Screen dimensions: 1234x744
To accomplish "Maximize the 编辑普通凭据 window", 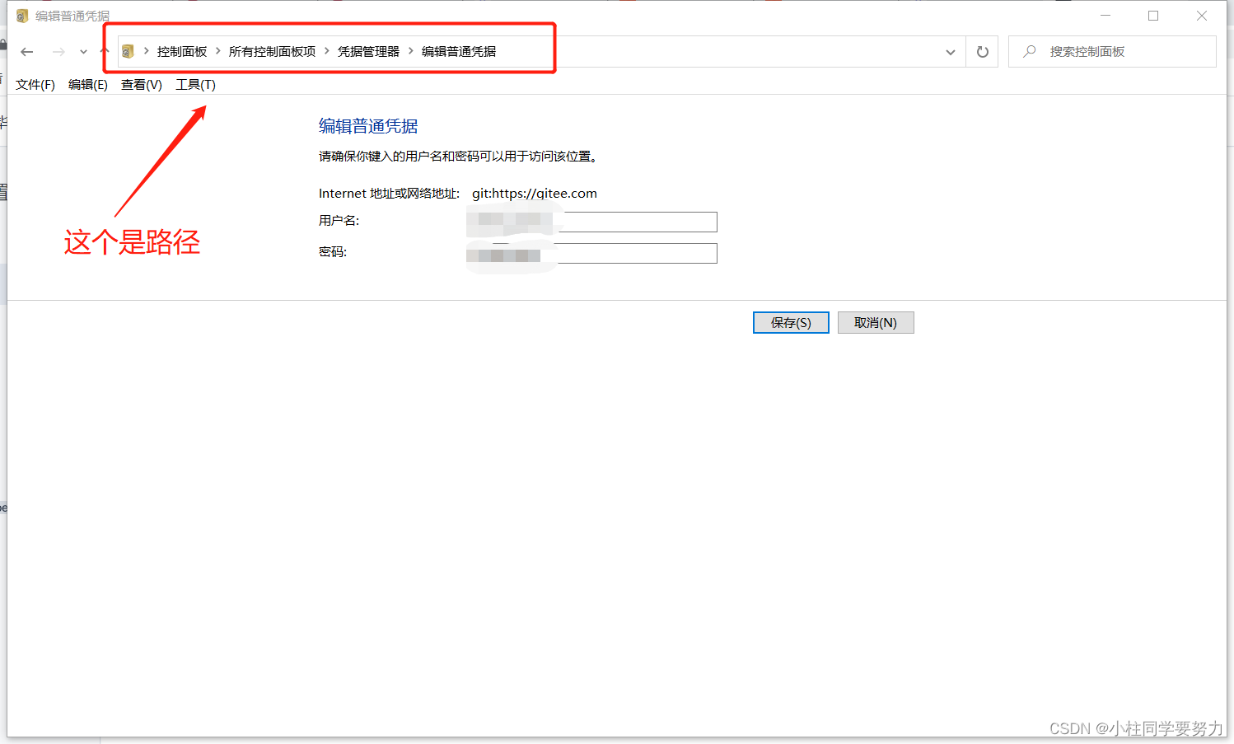I will tap(1153, 16).
